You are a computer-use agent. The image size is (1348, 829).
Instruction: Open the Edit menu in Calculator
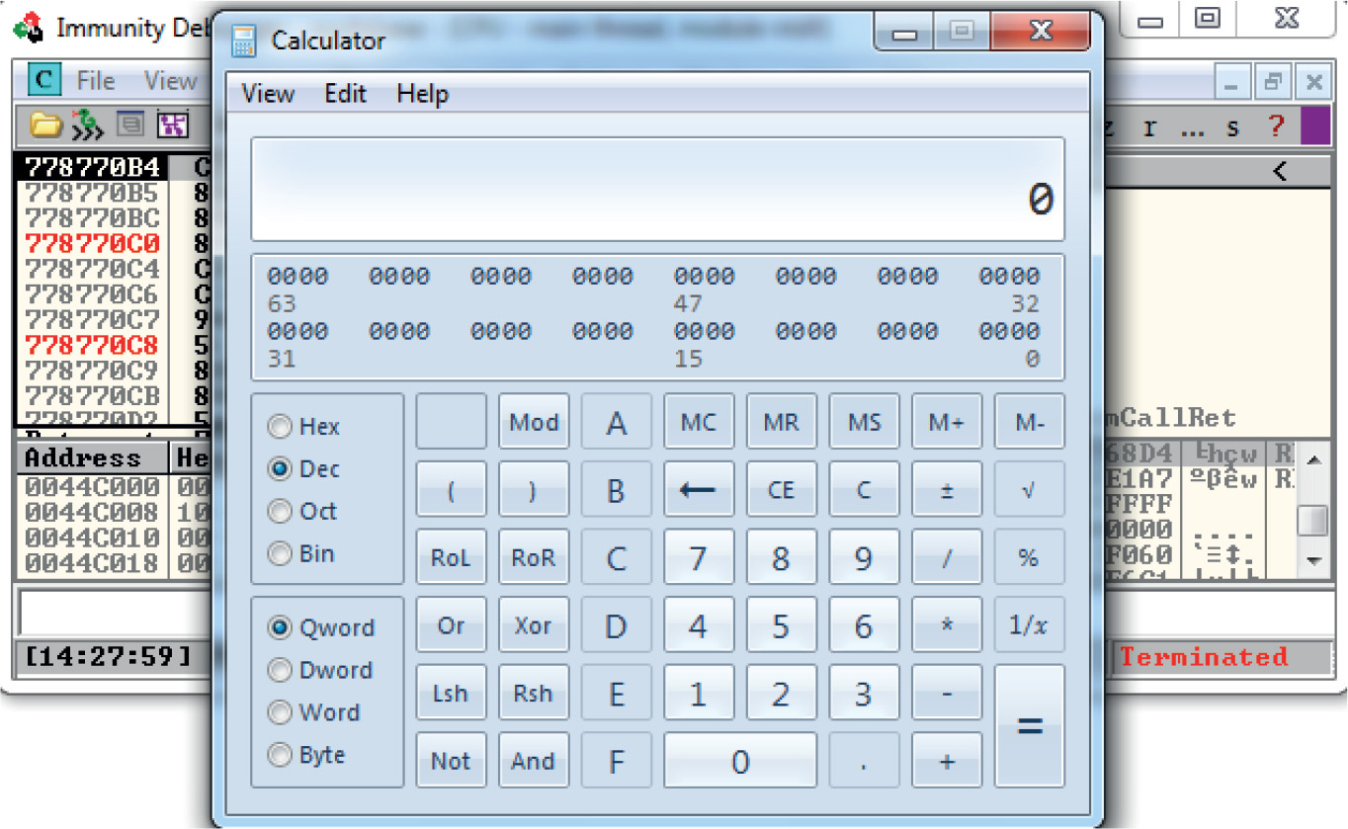[345, 94]
